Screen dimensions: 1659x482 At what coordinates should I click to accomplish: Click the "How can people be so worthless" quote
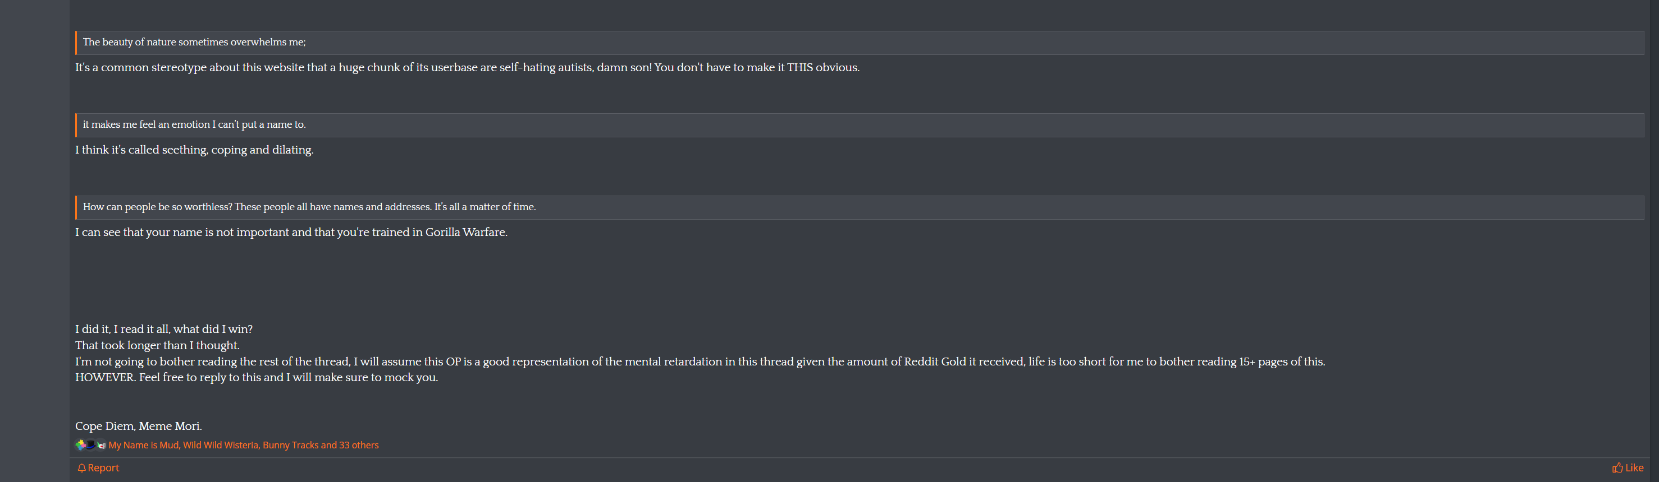point(309,207)
